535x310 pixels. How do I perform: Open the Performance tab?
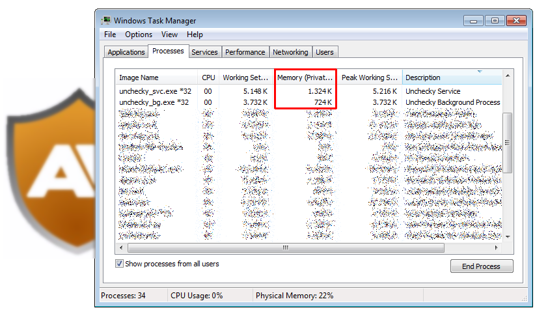tap(245, 52)
